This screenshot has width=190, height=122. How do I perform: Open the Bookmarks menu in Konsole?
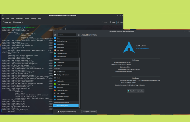click(19, 19)
